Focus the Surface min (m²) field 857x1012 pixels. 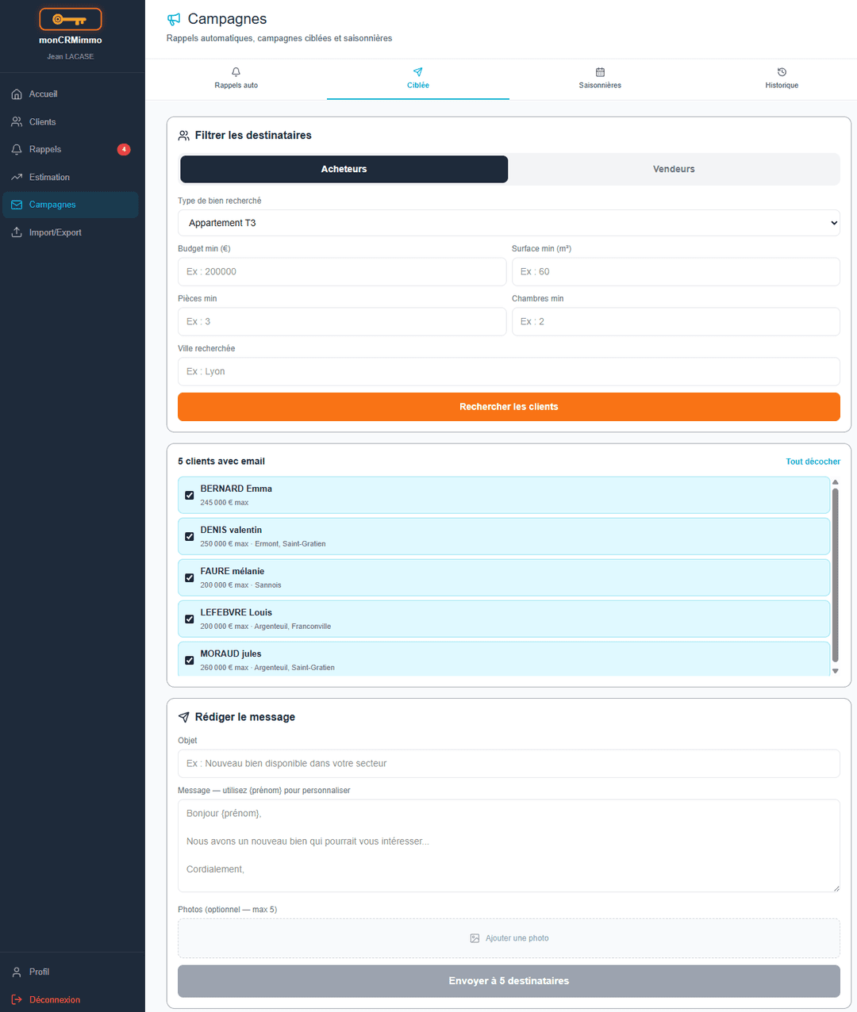pyautogui.click(x=676, y=271)
